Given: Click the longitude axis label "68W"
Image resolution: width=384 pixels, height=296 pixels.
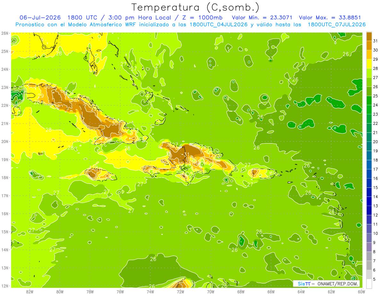Looking at the screenshot, I should [x=241, y=292].
